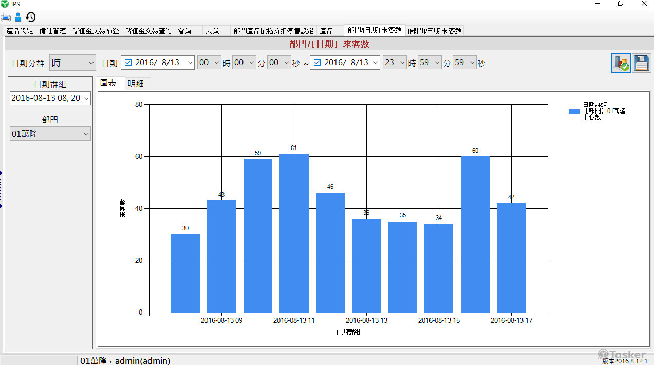This screenshot has width=654, height=365.
Task: Click the IPS application logo icon
Action: (x=5, y=4)
